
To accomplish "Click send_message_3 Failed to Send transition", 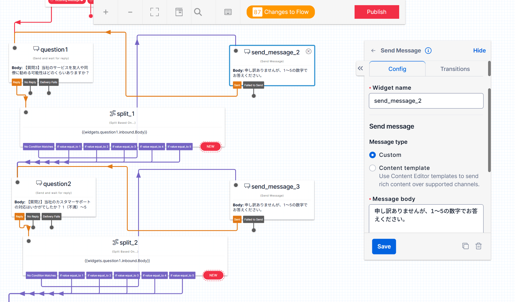I will (x=253, y=219).
